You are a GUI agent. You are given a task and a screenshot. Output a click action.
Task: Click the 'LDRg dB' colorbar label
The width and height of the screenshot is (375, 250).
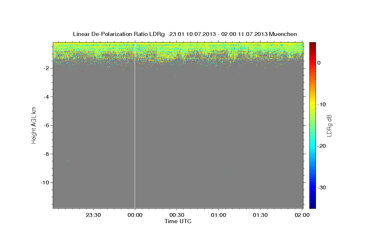tap(329, 125)
